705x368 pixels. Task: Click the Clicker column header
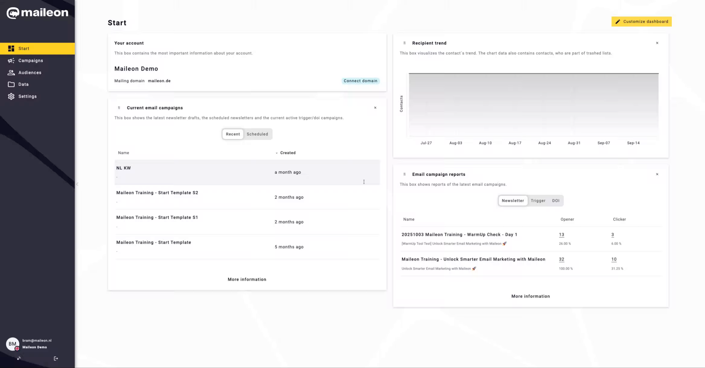click(x=619, y=219)
